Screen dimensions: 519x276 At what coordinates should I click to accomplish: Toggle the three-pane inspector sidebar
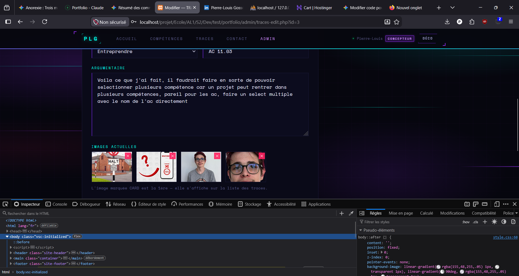(x=362, y=213)
